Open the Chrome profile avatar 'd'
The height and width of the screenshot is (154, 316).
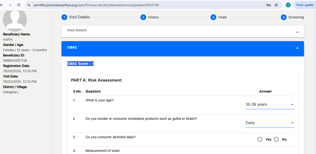click(x=288, y=5)
